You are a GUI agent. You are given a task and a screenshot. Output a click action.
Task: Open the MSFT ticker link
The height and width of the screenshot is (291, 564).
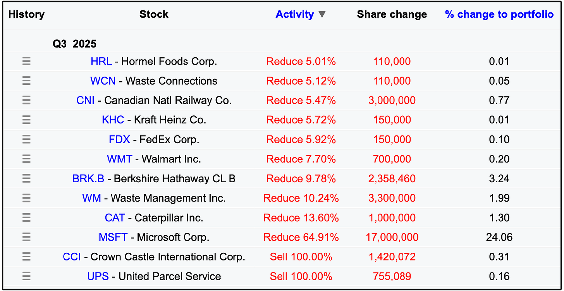[113, 237]
